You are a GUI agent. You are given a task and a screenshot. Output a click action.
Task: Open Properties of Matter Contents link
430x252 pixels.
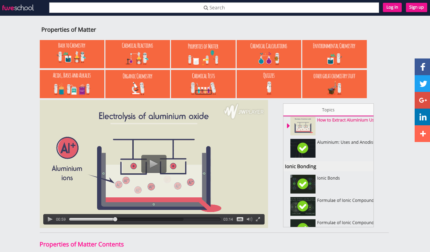click(82, 244)
